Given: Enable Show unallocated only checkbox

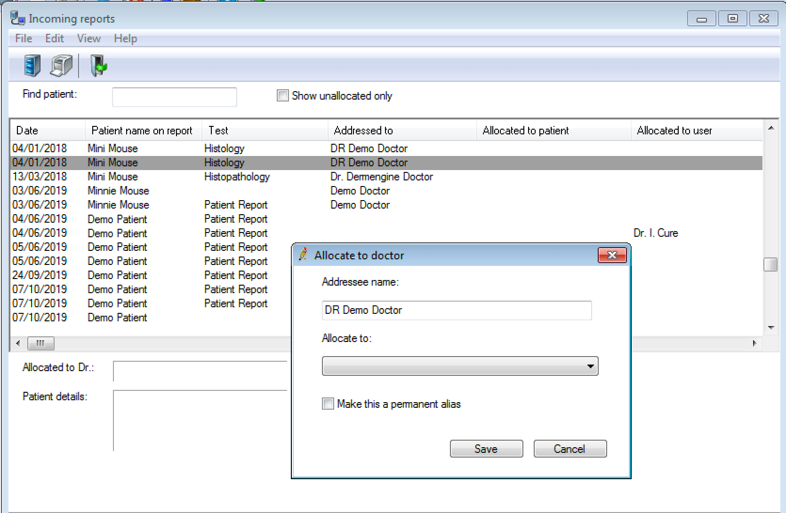Looking at the screenshot, I should pyautogui.click(x=282, y=96).
